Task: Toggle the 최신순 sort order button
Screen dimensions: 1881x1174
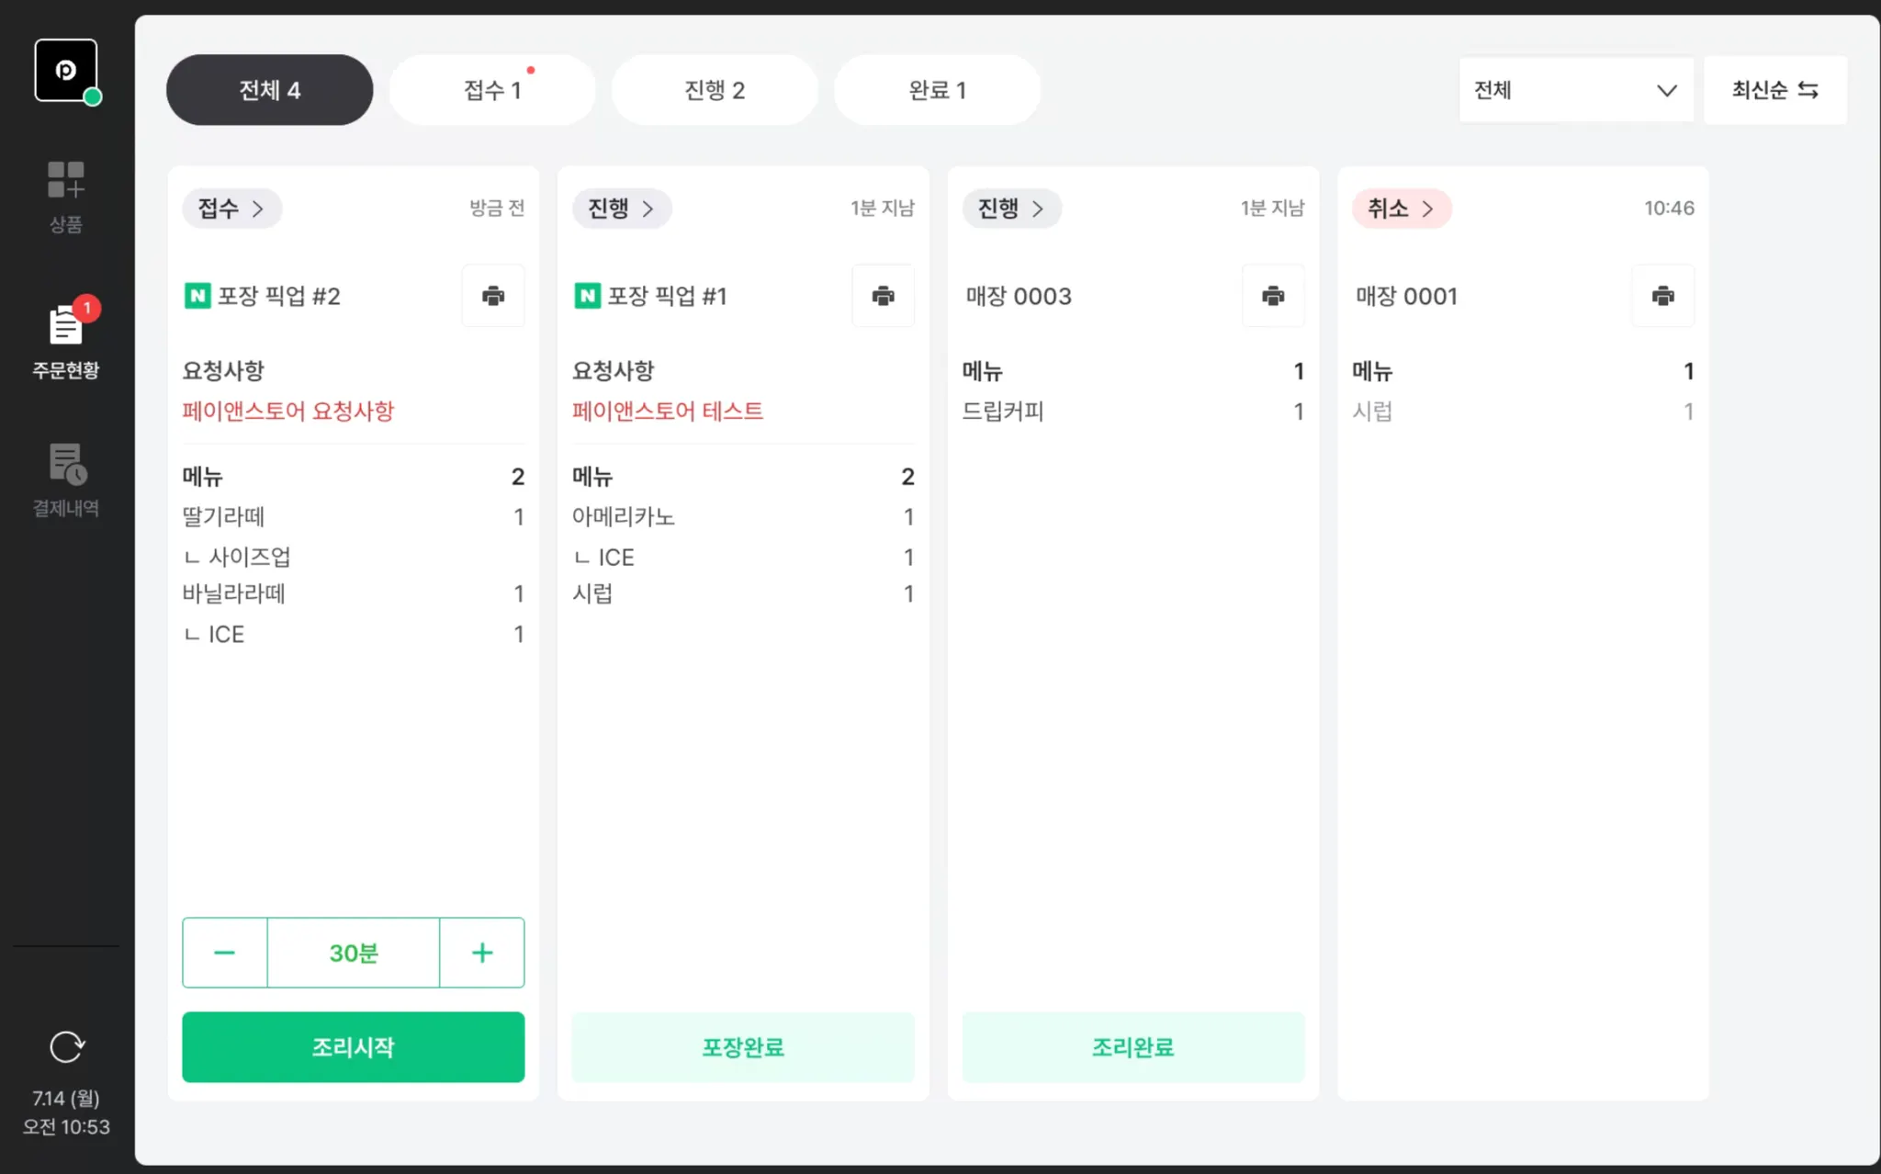Action: (1774, 90)
